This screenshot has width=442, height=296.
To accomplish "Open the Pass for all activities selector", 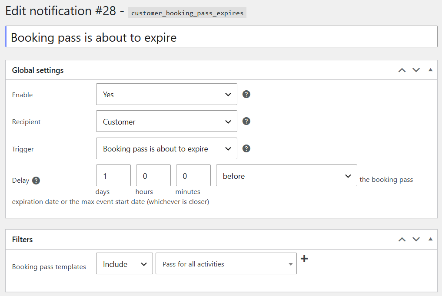I will click(x=226, y=263).
